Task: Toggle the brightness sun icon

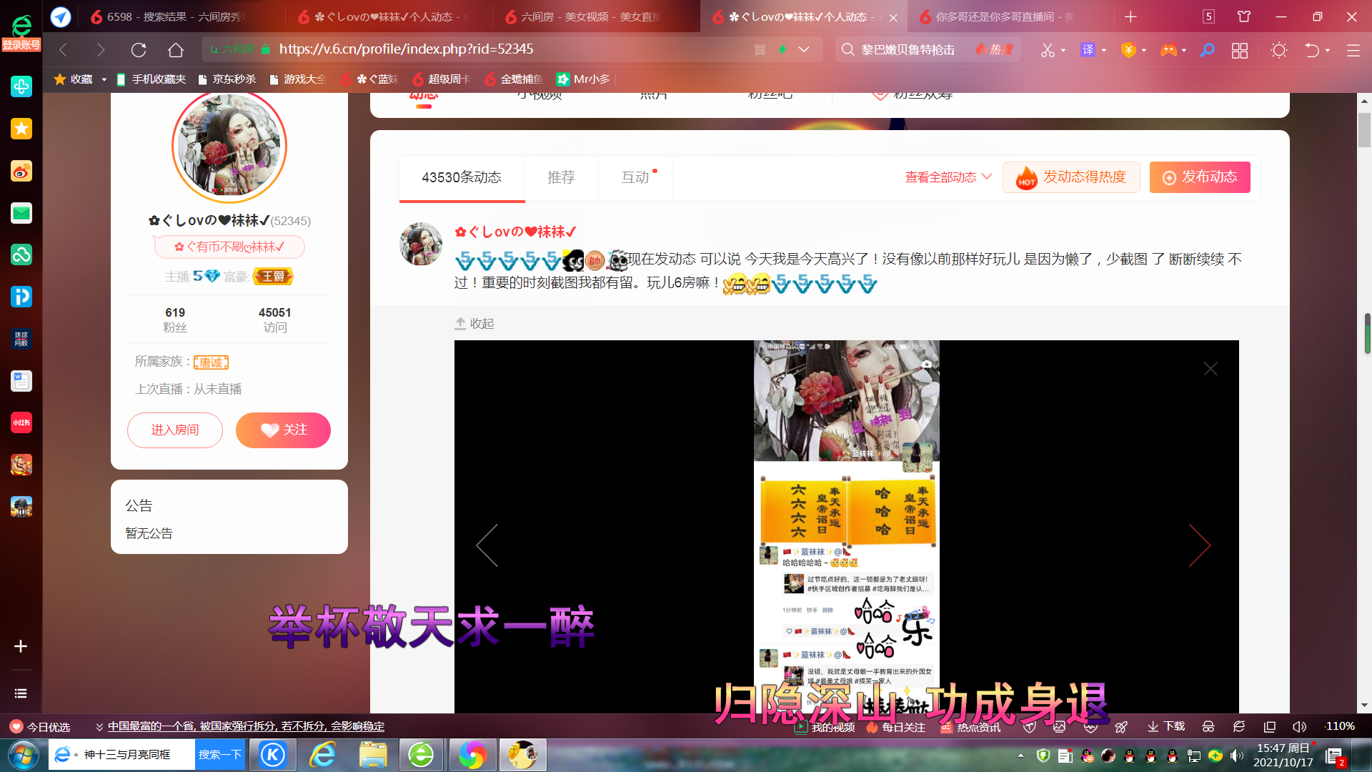Action: tap(1279, 50)
